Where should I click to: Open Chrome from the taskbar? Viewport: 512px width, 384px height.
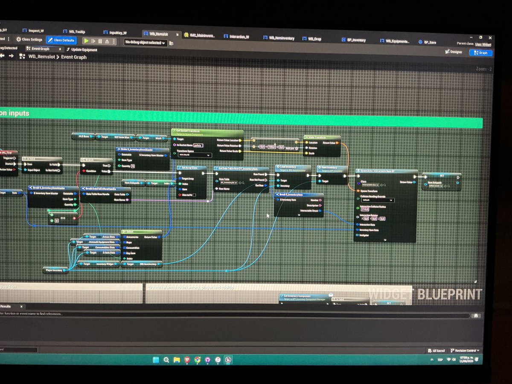(198, 360)
